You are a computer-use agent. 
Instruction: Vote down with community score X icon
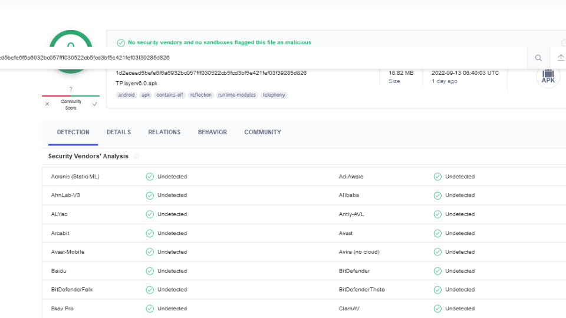click(x=47, y=104)
